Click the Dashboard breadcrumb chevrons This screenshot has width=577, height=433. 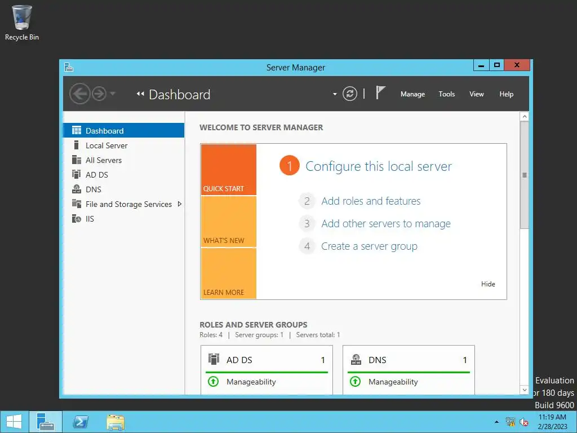tap(140, 94)
